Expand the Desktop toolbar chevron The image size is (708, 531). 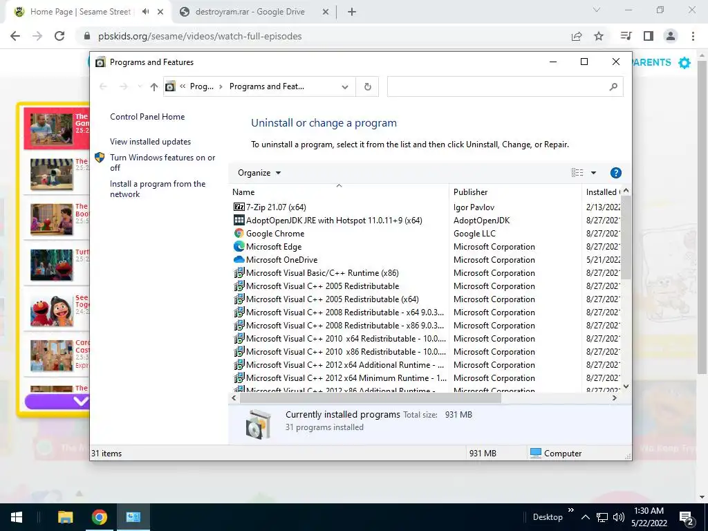[570, 510]
